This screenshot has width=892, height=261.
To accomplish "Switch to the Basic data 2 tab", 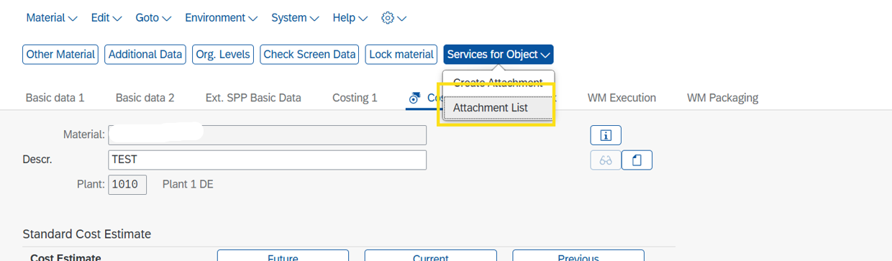I will [x=145, y=98].
